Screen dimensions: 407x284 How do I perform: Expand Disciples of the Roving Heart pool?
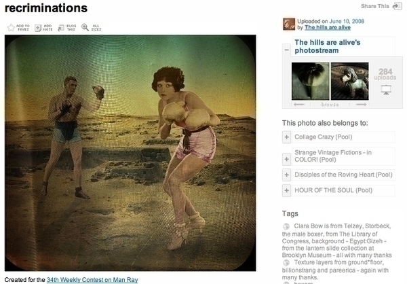click(286, 175)
